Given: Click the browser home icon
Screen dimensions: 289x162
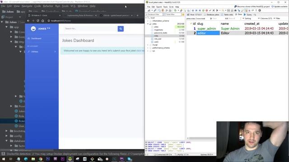Looking at the screenshot, I should click(x=42, y=21).
